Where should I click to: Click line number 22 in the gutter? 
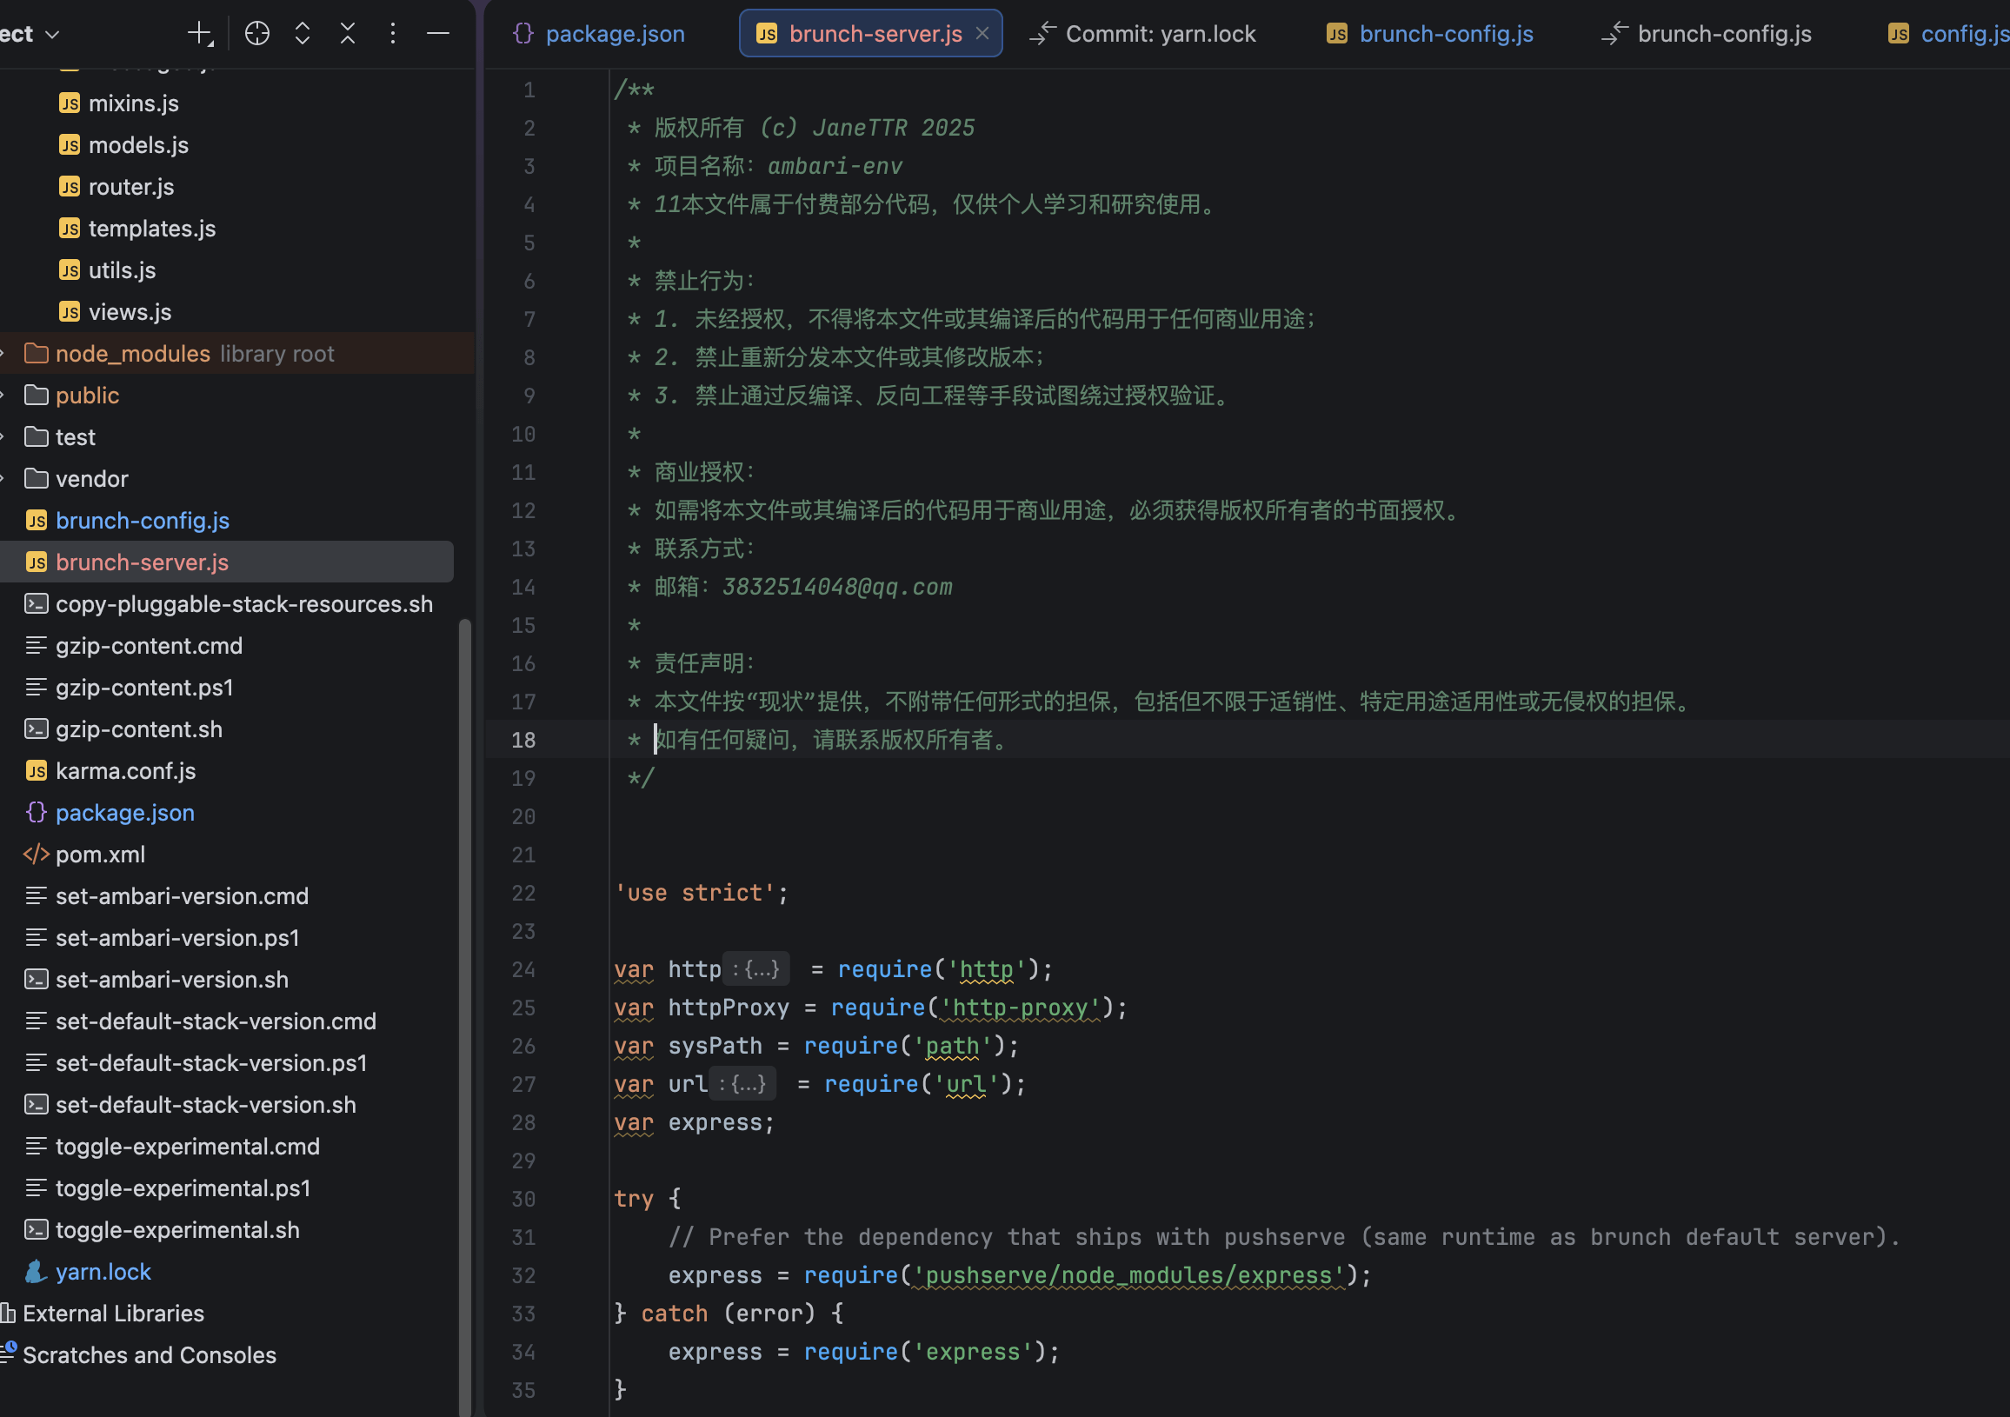[523, 894]
